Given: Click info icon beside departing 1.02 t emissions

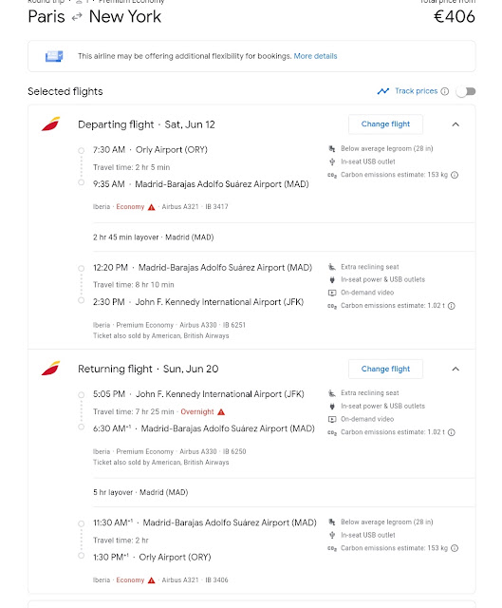Looking at the screenshot, I should (452, 306).
